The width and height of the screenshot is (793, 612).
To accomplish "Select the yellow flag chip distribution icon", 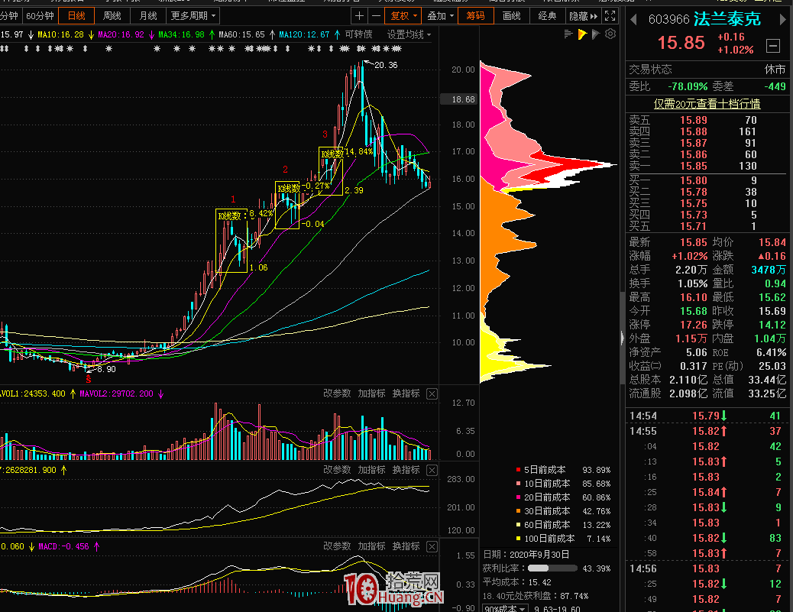I will click(582, 34).
